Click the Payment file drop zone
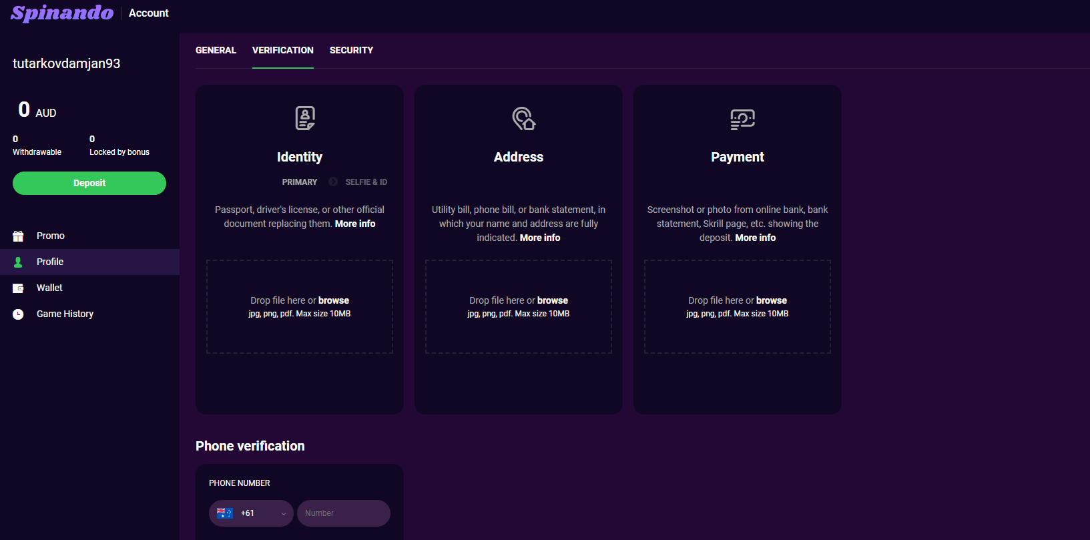This screenshot has width=1090, height=540. pyautogui.click(x=738, y=306)
